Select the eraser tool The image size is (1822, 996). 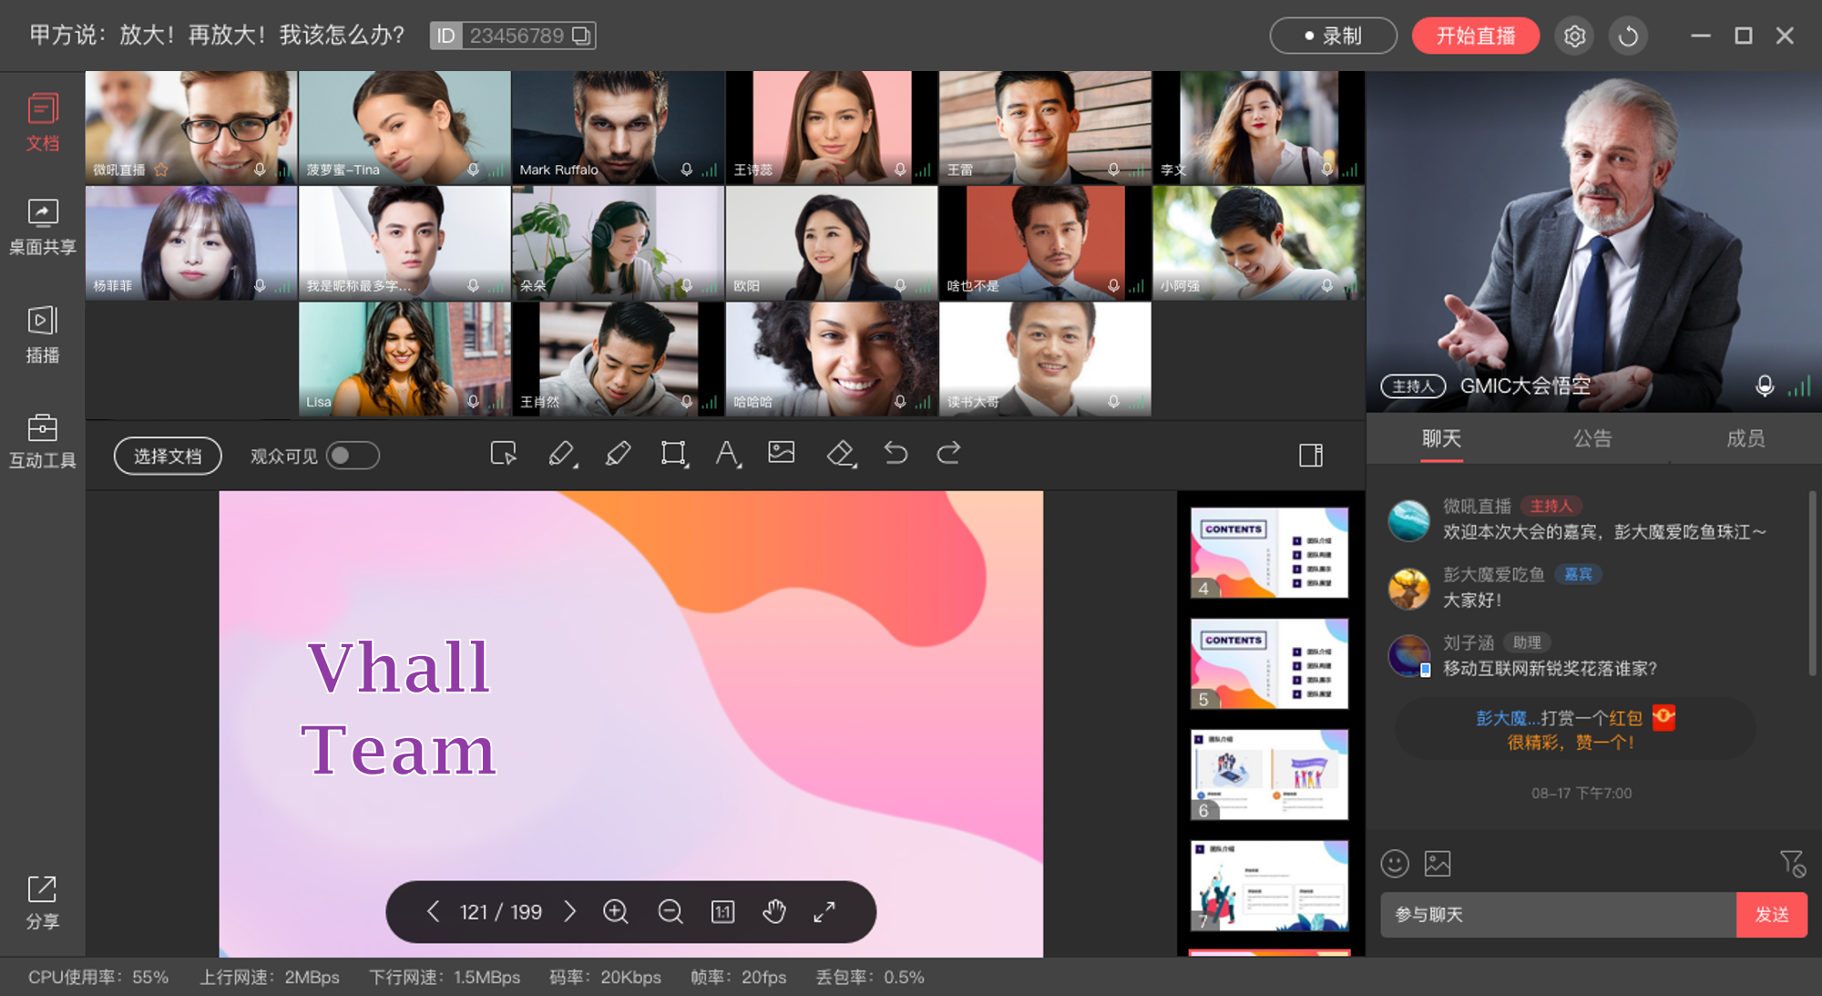click(x=841, y=454)
